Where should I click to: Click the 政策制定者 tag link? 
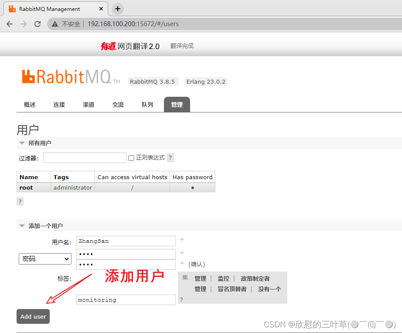(255, 279)
